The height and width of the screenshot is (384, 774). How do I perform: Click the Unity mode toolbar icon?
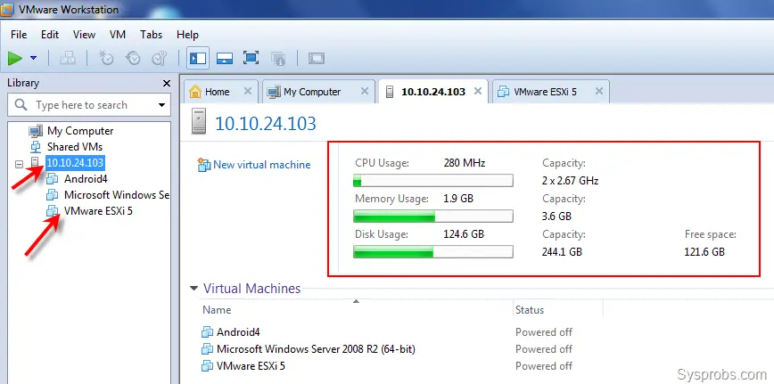point(278,58)
